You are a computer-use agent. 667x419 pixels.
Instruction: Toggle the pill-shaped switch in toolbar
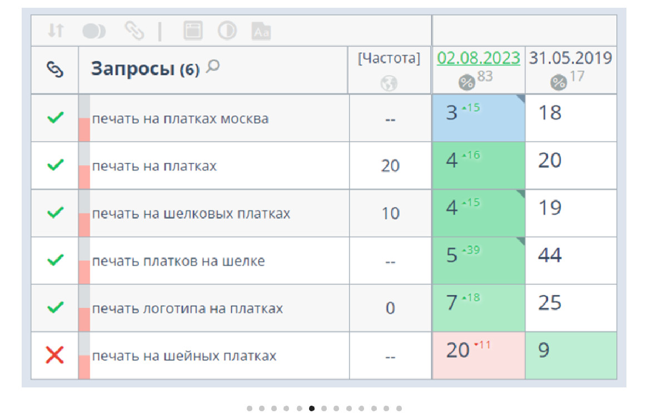(x=94, y=31)
